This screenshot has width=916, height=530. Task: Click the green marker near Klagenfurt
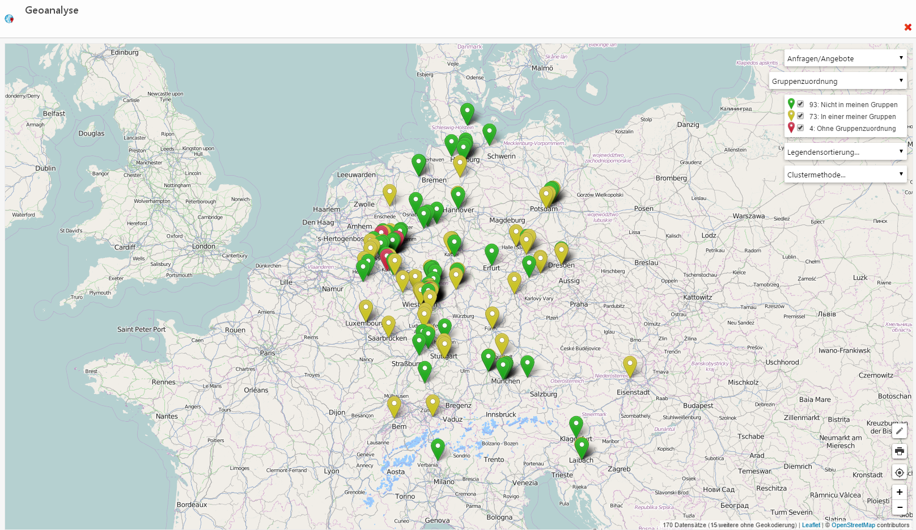pyautogui.click(x=576, y=425)
